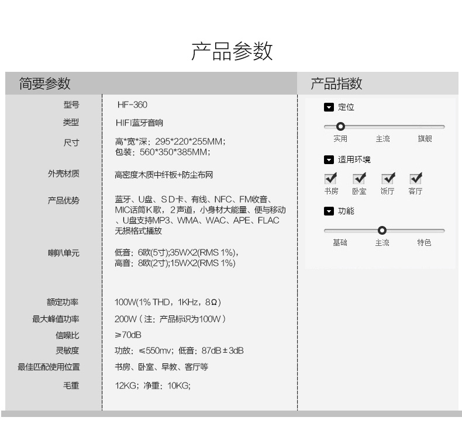Open the 简要参数 header tab
The image size is (462, 424).
[x=44, y=84]
